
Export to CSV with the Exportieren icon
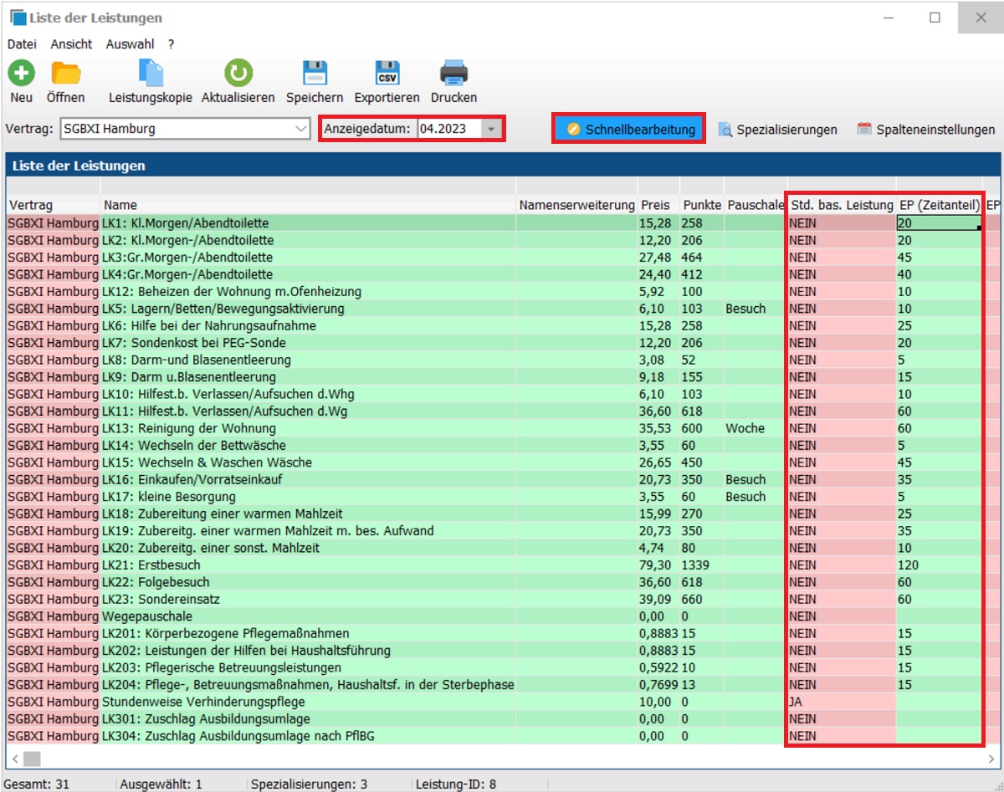pos(387,73)
